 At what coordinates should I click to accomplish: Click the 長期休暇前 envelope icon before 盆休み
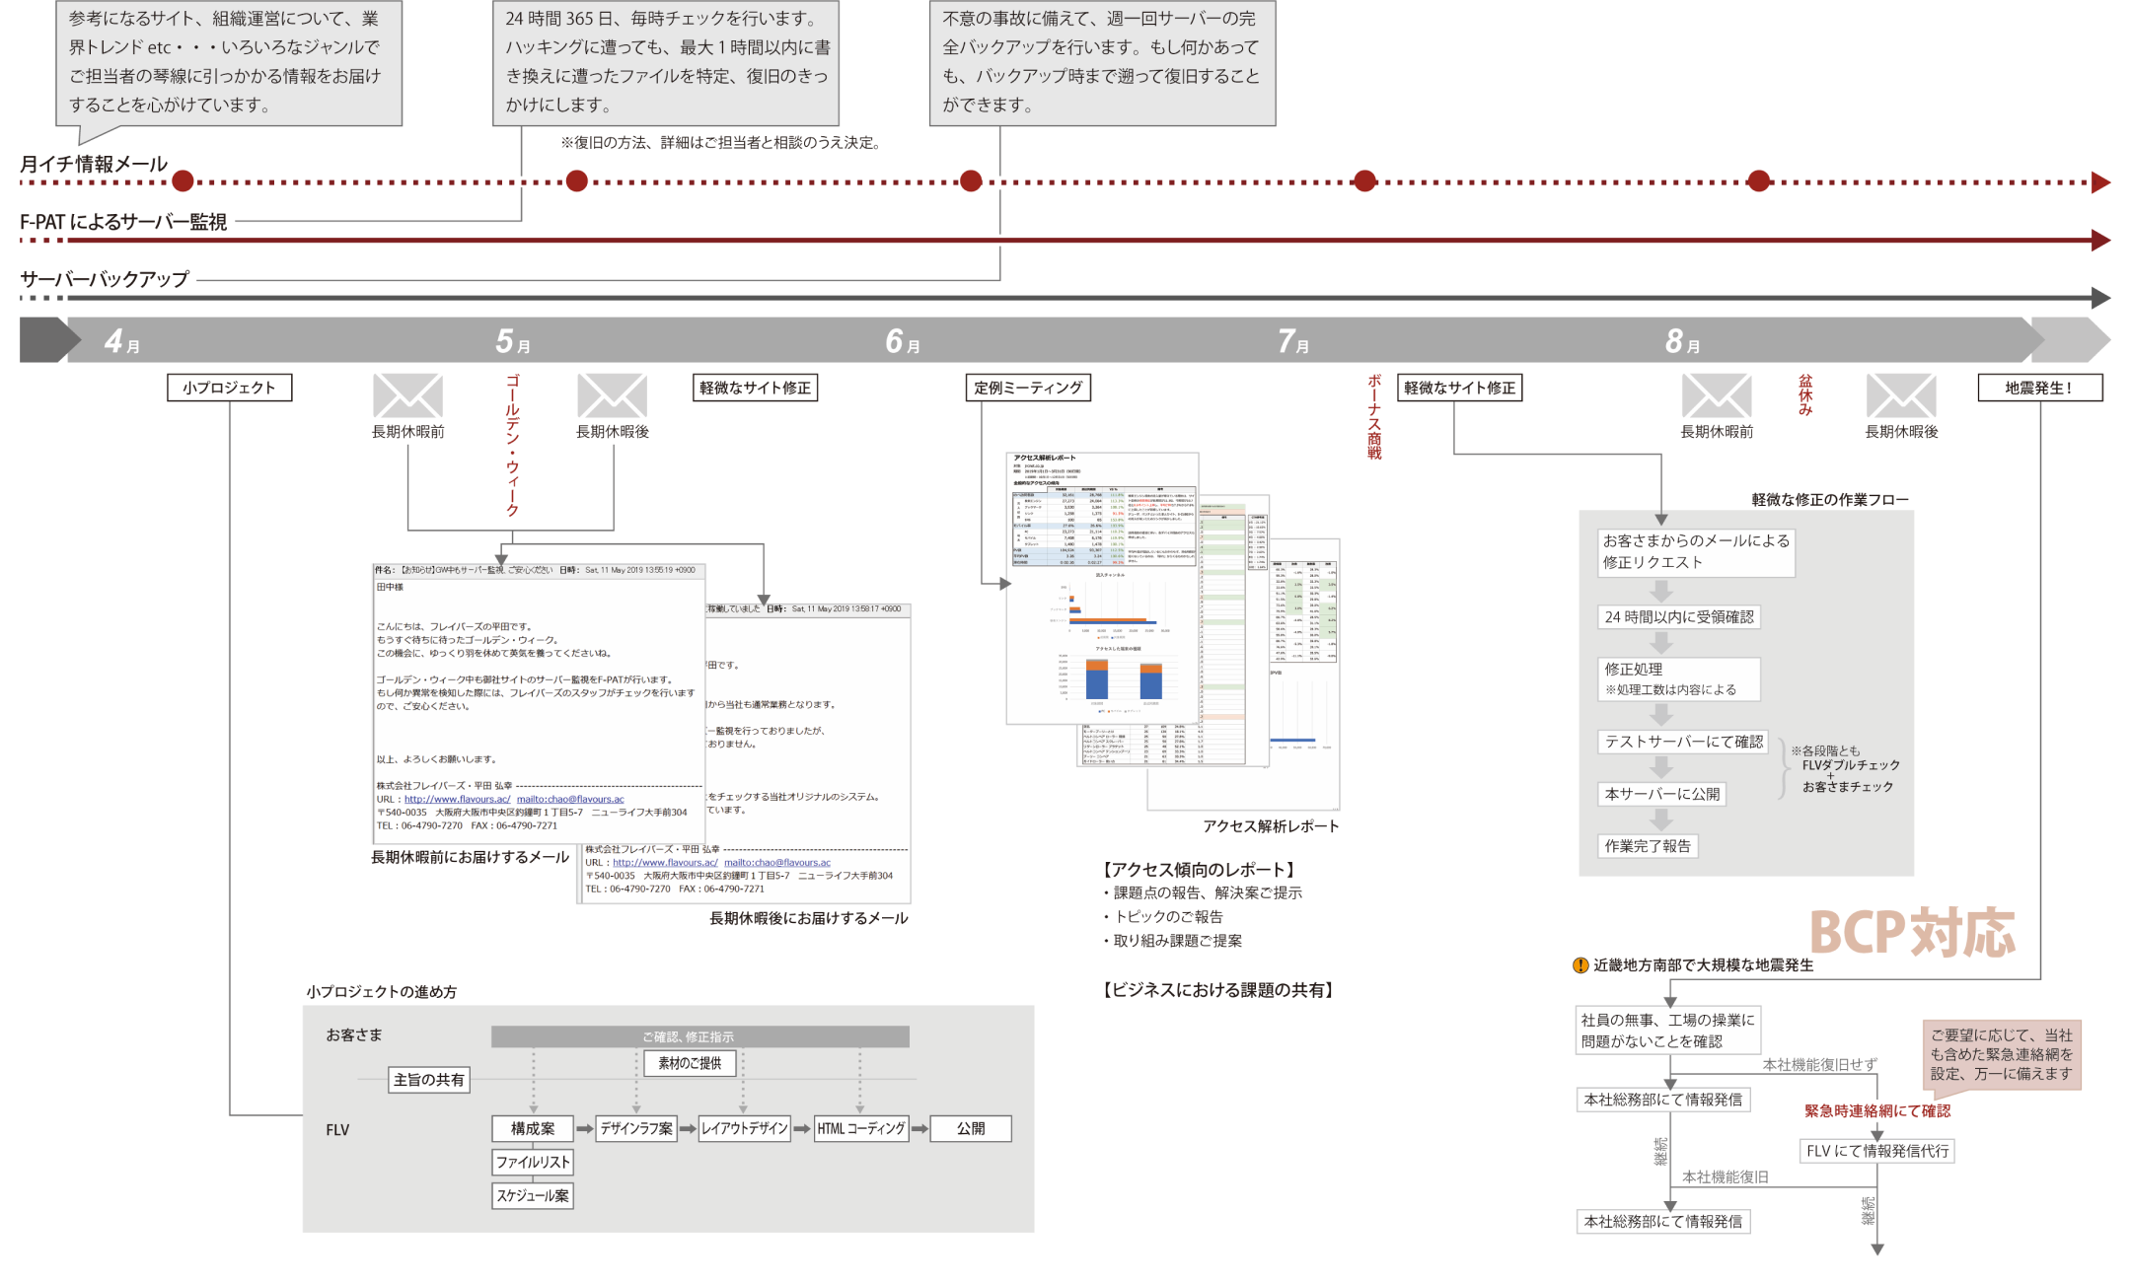[x=1717, y=395]
